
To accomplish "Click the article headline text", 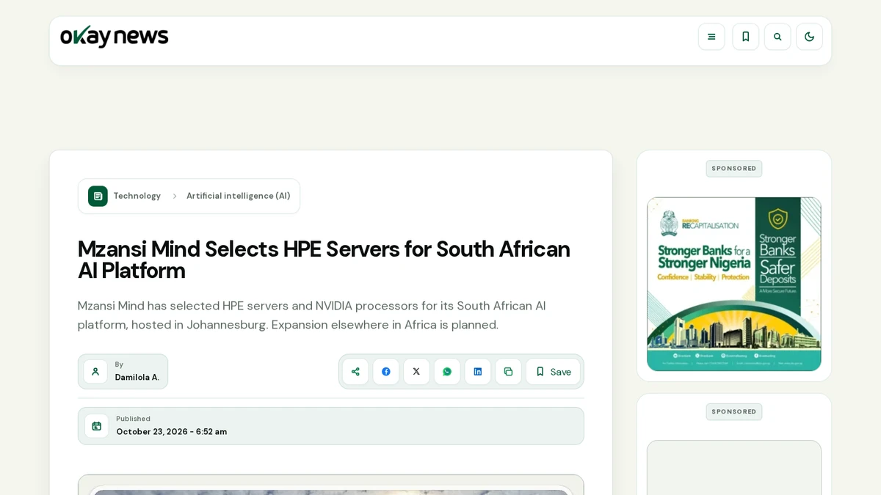I will 324,260.
